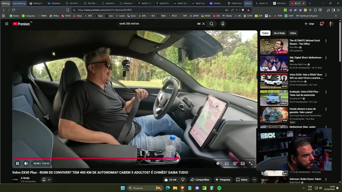Open the account avatar menu
This screenshot has width=342, height=192.
pyautogui.click(x=331, y=24)
